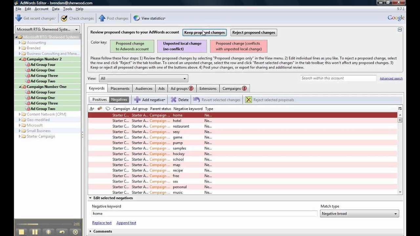This screenshot has width=420, height=236.
Task: Click the Post changes upload arrow icon
Action: [102, 18]
